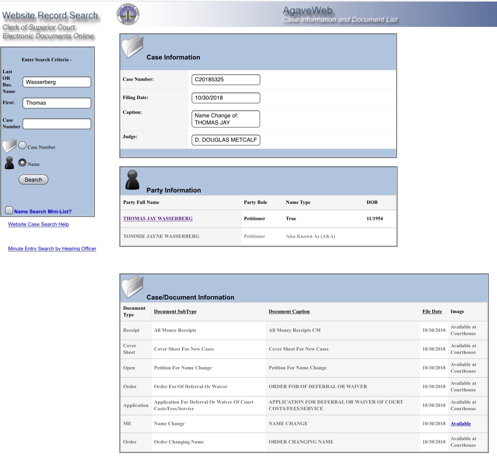Open Minute Entry Search by Hearing Officer

pos(52,248)
